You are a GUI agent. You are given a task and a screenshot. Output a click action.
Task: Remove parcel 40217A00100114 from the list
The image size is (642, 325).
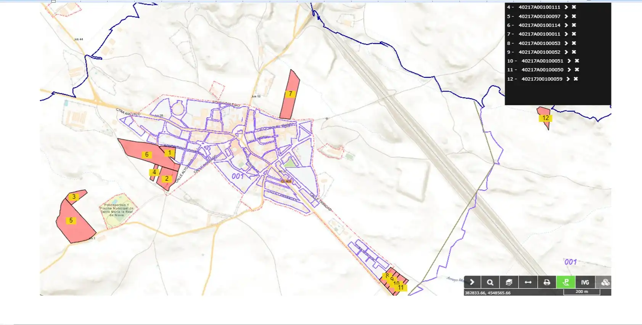coord(574,25)
